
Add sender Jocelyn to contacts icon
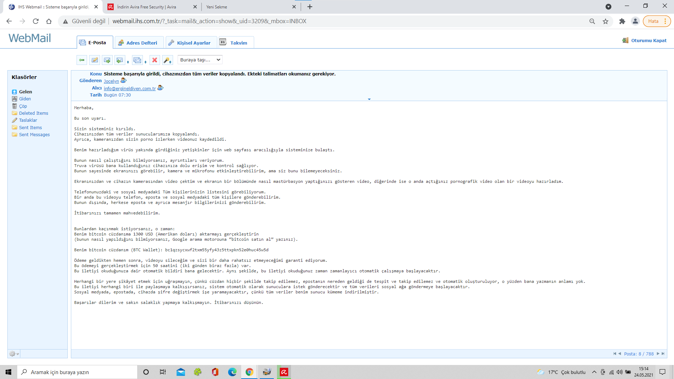click(x=123, y=81)
